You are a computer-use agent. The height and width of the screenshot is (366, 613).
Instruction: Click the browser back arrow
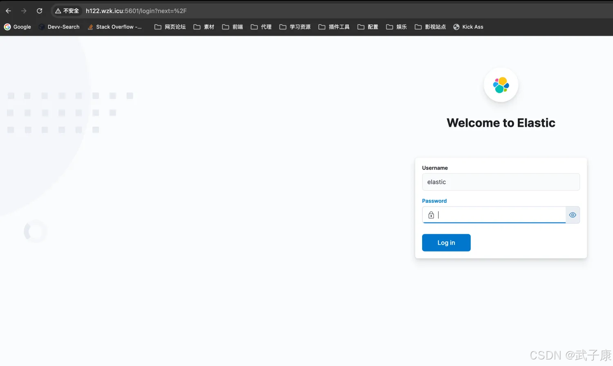tap(8, 11)
